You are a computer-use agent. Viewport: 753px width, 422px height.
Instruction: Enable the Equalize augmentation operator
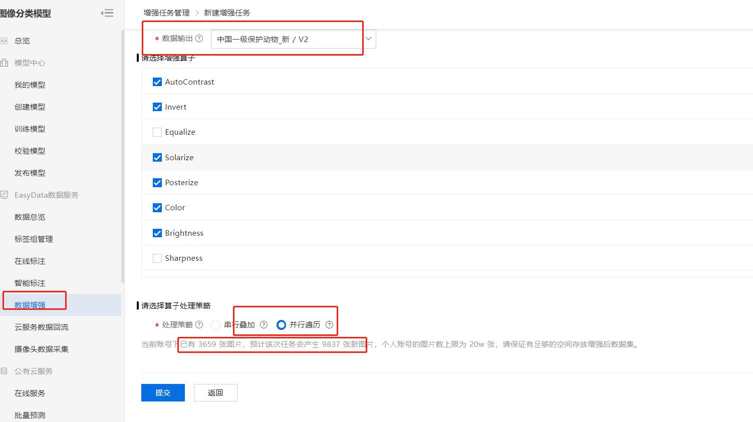(x=157, y=132)
